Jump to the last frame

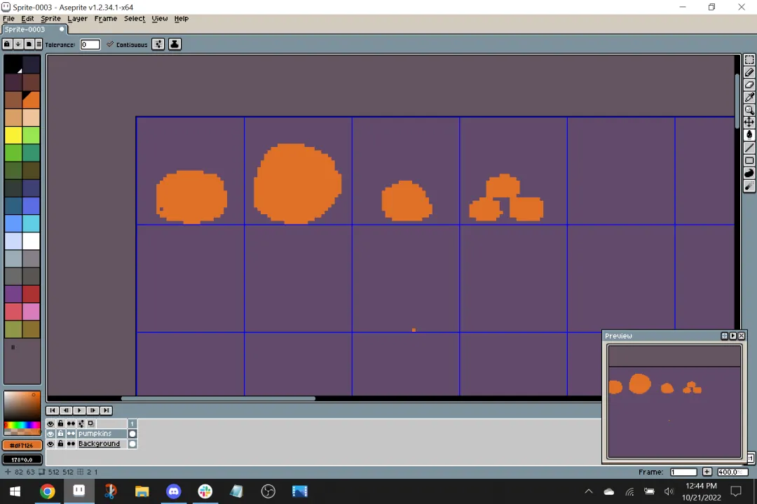tap(106, 410)
